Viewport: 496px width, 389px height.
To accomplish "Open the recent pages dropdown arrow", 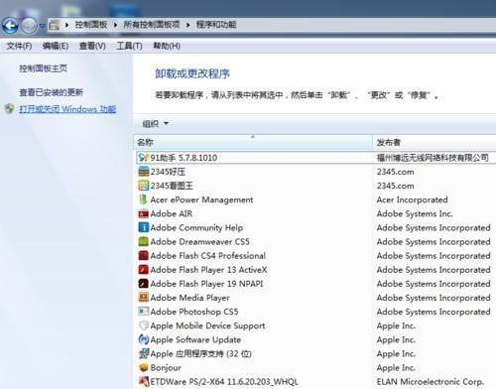I will (42, 26).
